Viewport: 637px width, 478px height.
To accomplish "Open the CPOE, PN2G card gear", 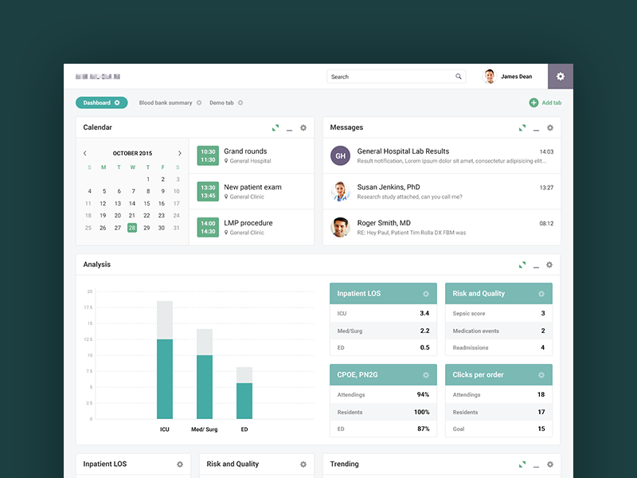I will point(426,375).
